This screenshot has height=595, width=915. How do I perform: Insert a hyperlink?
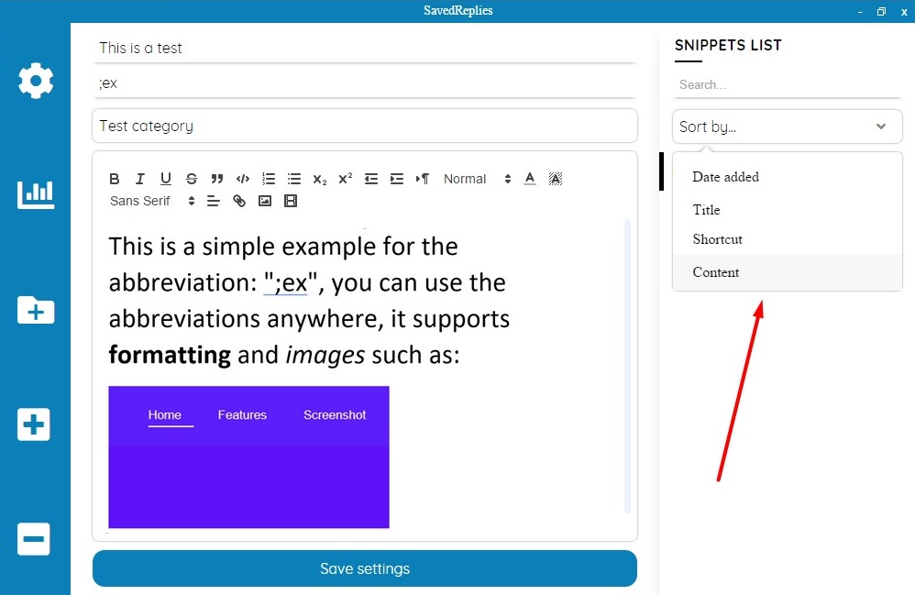(239, 202)
